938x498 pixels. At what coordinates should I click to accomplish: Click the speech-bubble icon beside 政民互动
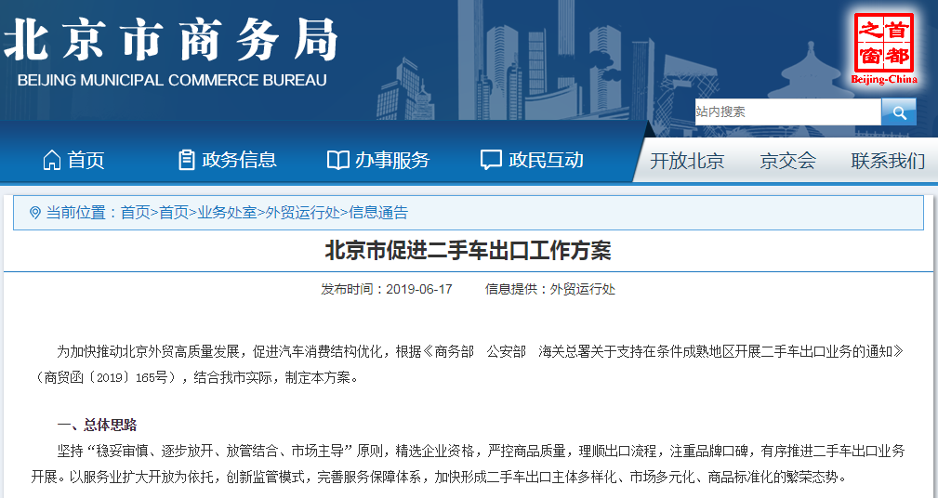(491, 160)
